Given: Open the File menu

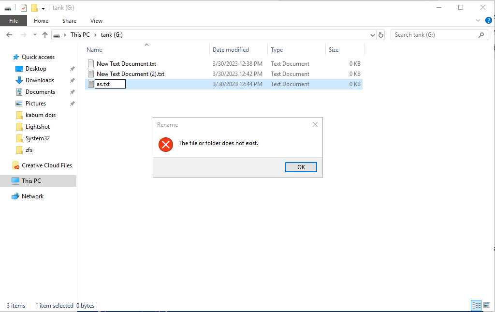Looking at the screenshot, I should [14, 21].
